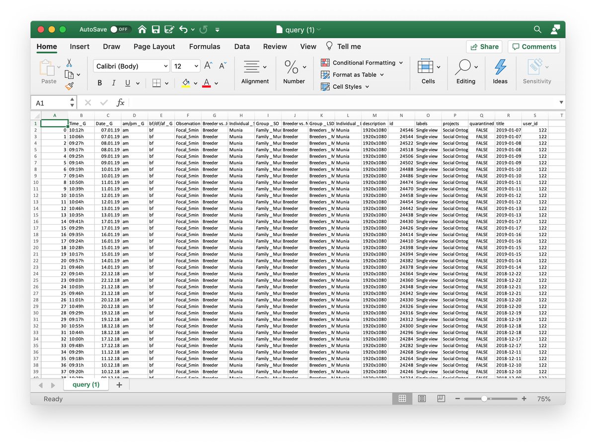Toggle Bold formatting

click(x=100, y=83)
